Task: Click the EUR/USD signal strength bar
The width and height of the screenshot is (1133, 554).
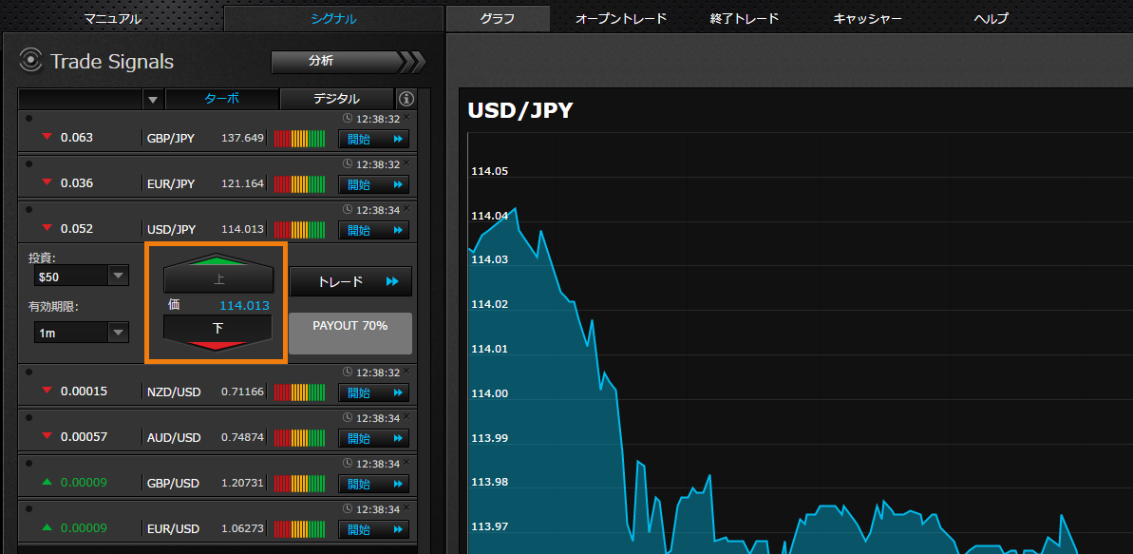Action: pyautogui.click(x=299, y=529)
